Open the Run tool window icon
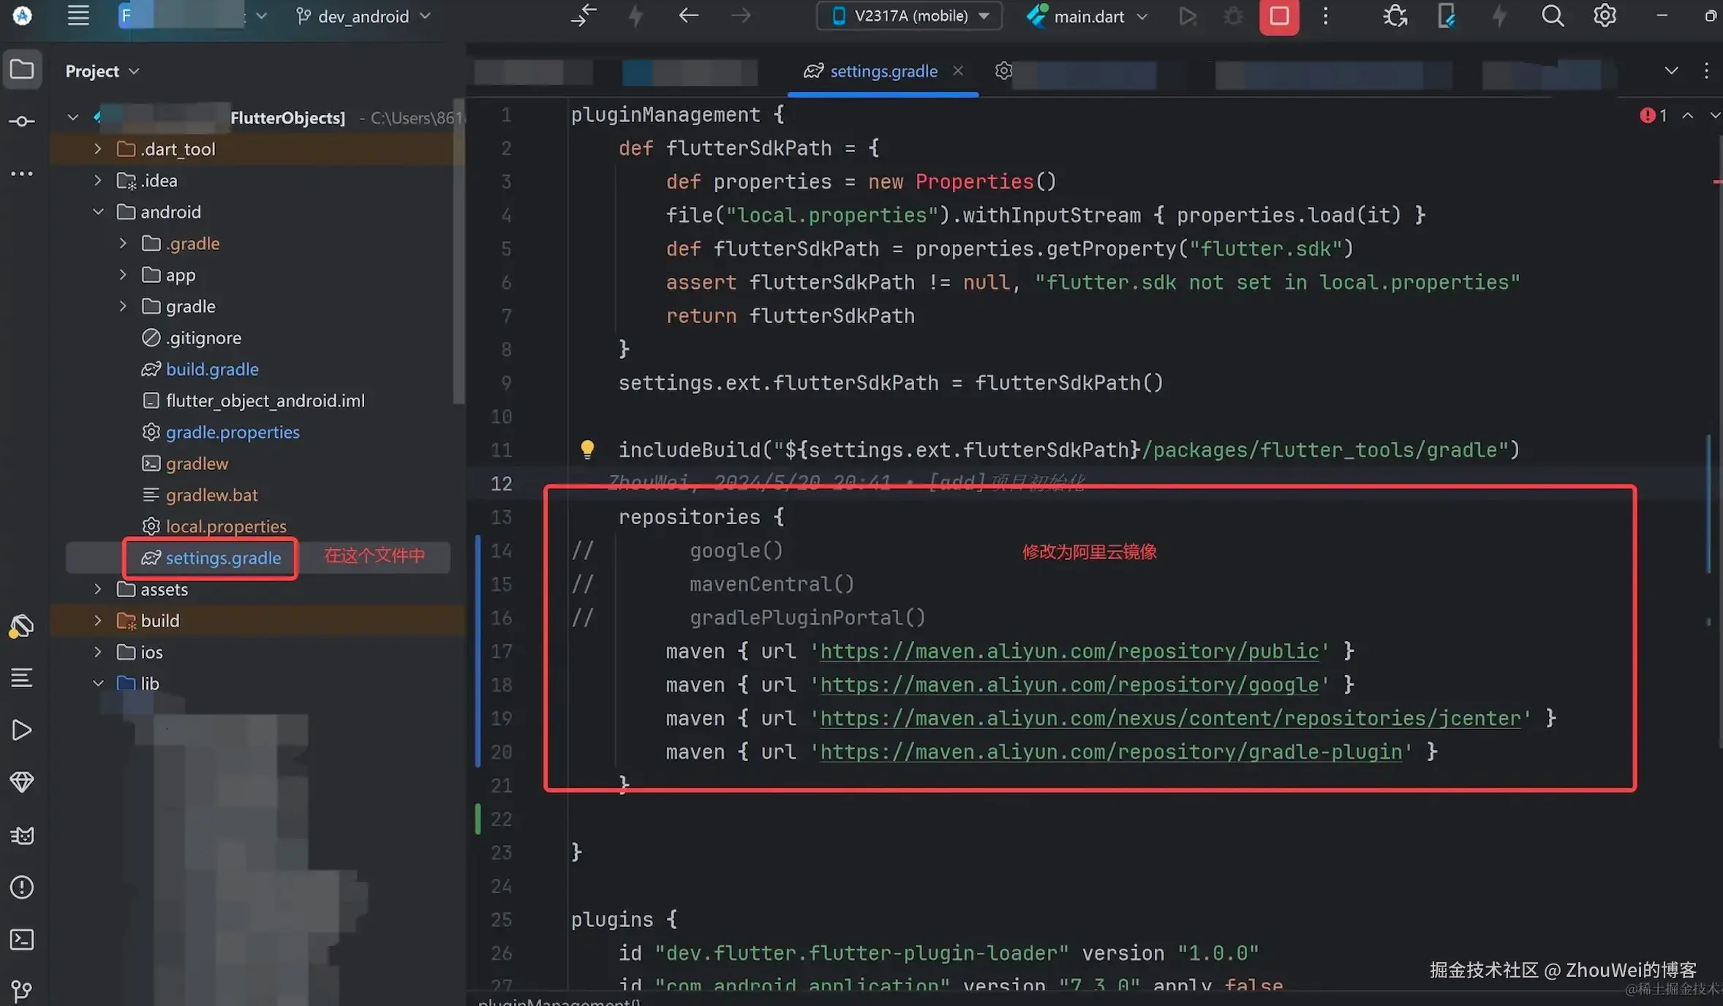This screenshot has width=1723, height=1006. tap(22, 730)
